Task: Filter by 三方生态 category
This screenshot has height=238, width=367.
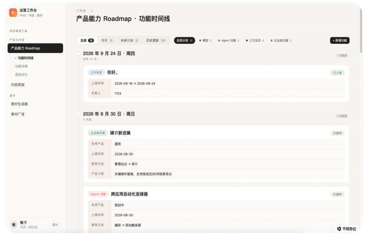Action: coord(255,41)
